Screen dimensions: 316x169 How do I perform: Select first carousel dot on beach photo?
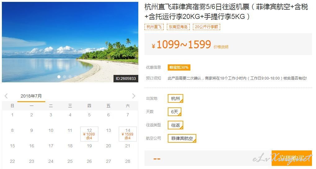pos(59,77)
